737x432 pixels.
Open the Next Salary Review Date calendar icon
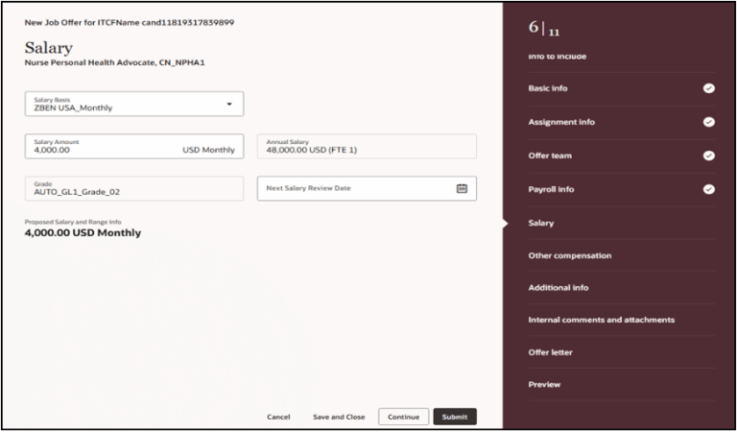(x=462, y=188)
